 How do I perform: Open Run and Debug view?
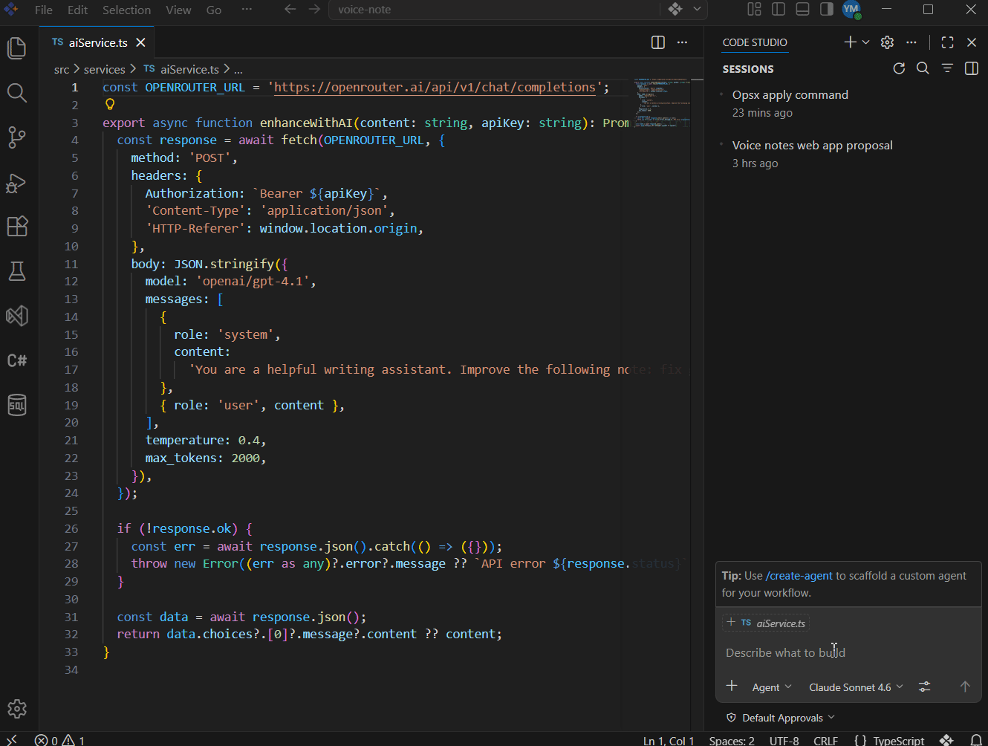[x=16, y=183]
